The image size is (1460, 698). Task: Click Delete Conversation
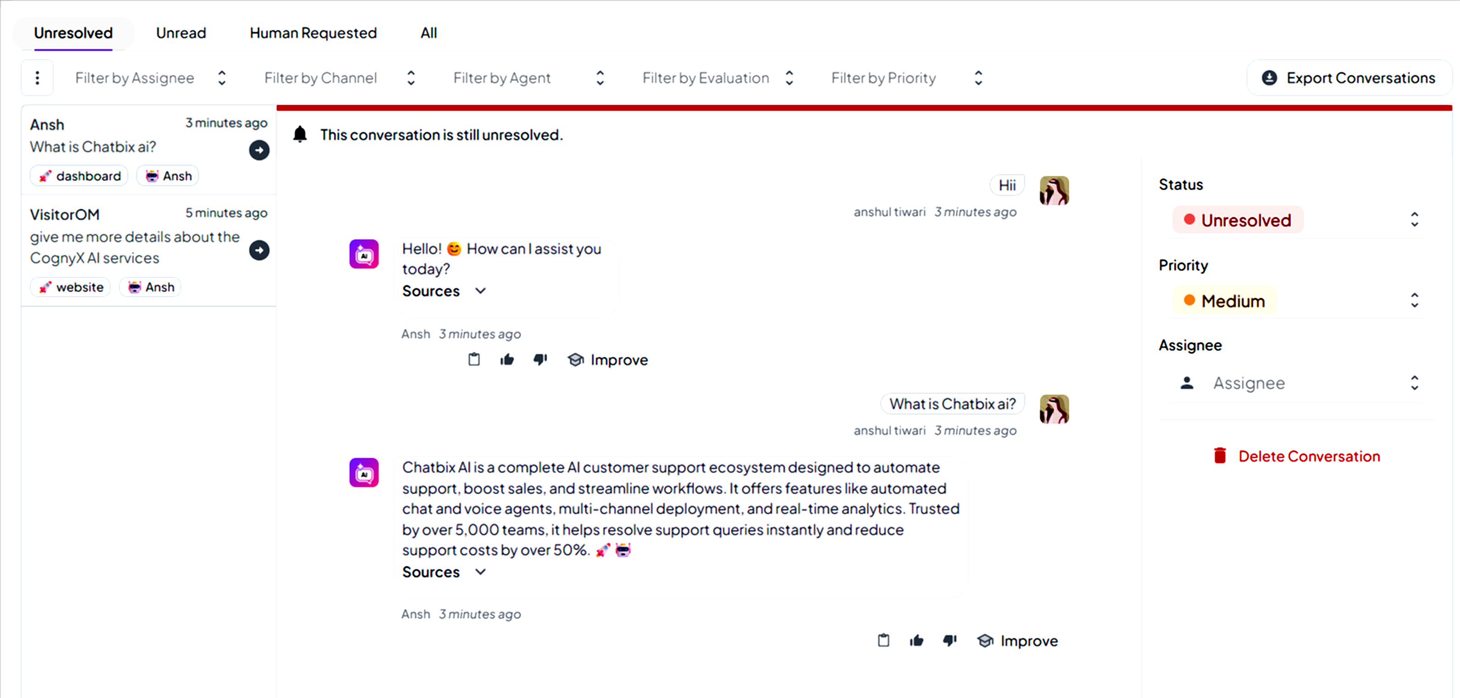pos(1309,456)
